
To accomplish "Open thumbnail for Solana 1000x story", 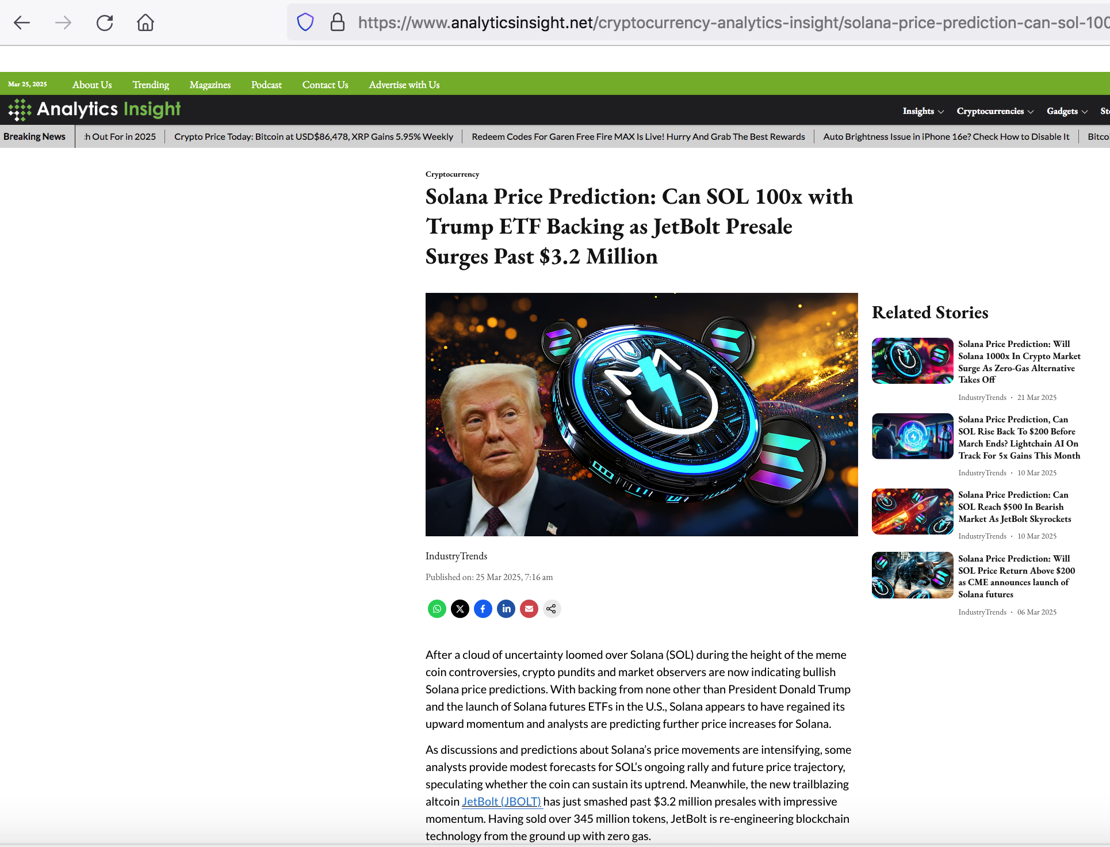I will click(912, 361).
